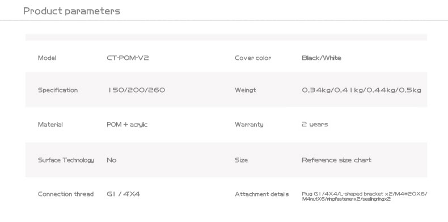Click the Black/White cover color value
The image size is (448, 222).
[x=322, y=58]
